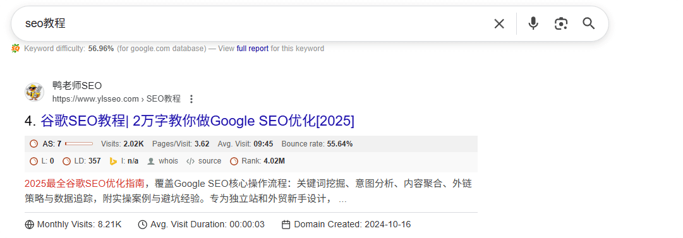Click the Bounce rate: 55.64% value
683x238 pixels.
[x=317, y=143]
